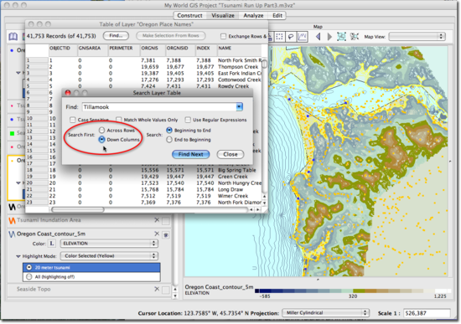Switch to the Analyze tab
Viewport: 461px width, 324px height.
(253, 16)
